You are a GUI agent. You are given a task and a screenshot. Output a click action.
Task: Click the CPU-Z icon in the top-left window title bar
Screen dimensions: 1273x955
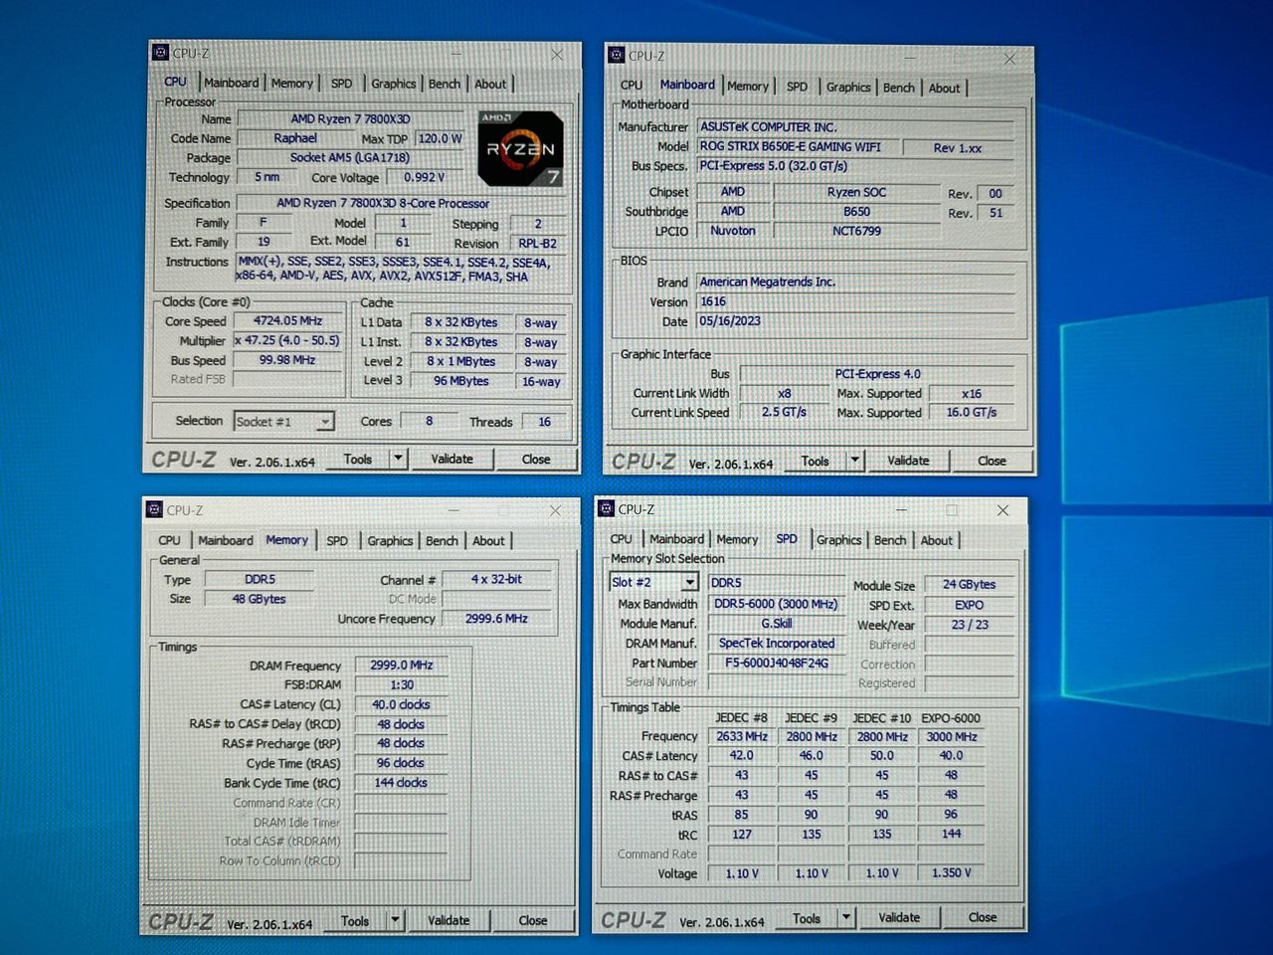[x=160, y=53]
